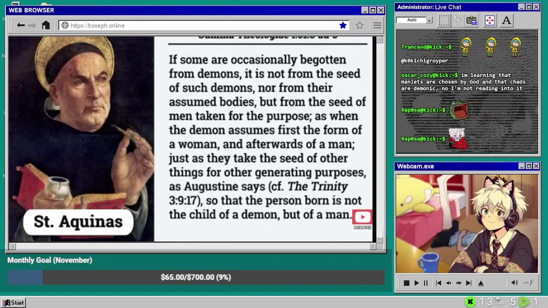This screenshot has height=308, width=548.
Task: Click the St. Aquinas name label
Action: pyautogui.click(x=78, y=222)
